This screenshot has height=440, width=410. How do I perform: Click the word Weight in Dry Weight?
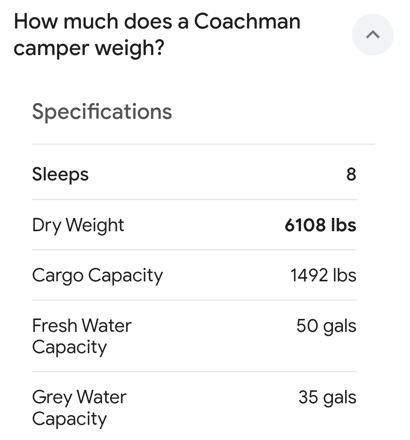coord(95,225)
